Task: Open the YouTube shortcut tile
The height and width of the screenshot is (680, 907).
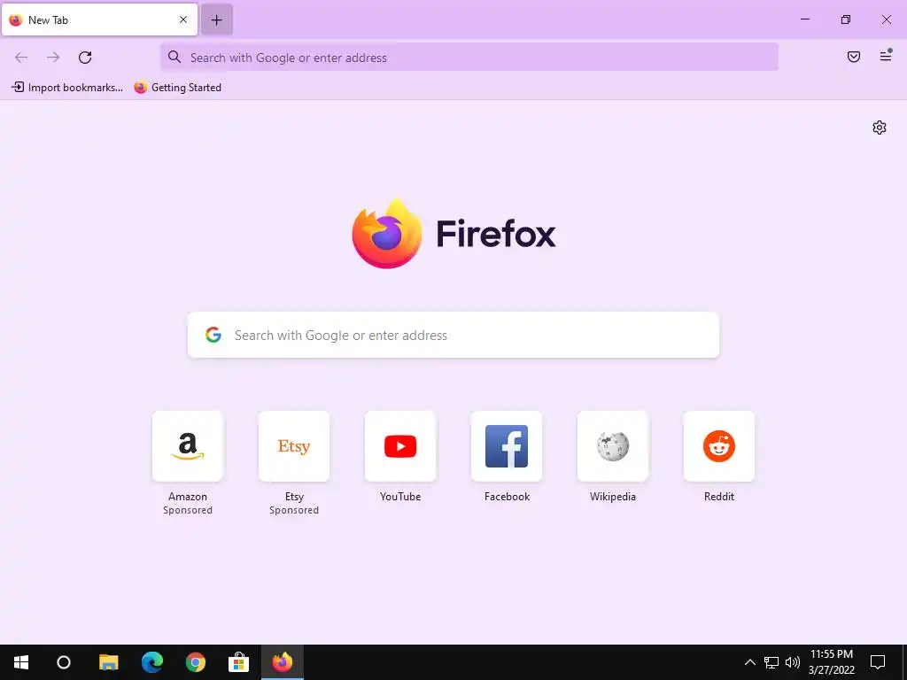Action: pos(400,446)
